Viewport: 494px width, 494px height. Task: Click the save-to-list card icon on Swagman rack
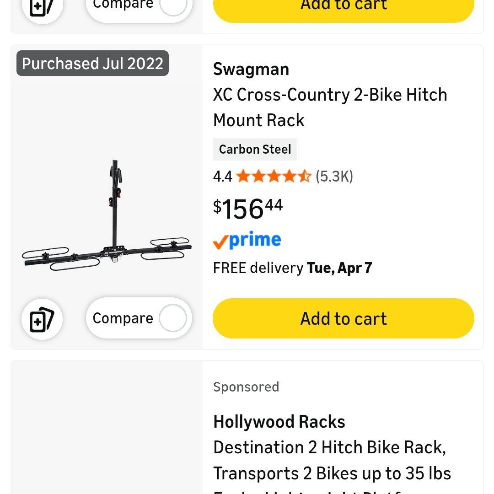(x=42, y=319)
